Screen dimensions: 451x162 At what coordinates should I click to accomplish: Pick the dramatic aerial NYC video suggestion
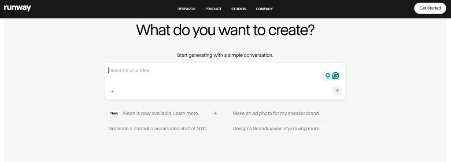157,129
